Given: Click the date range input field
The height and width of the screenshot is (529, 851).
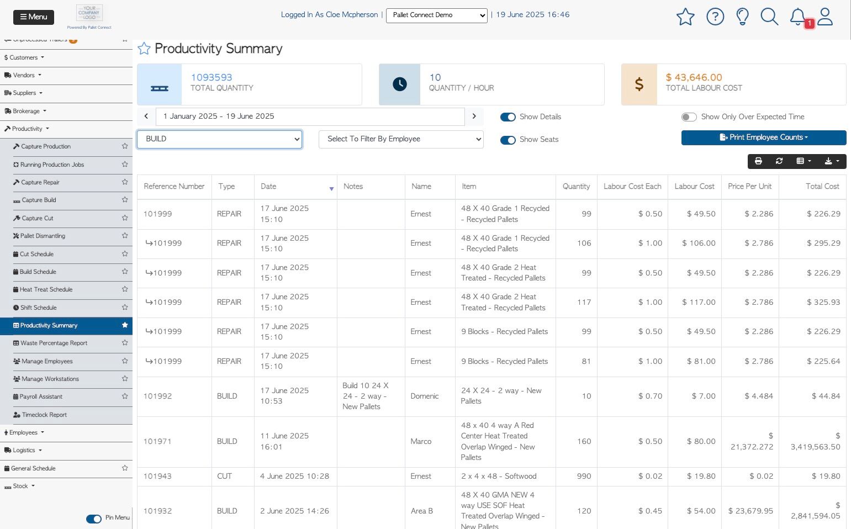Looking at the screenshot, I should point(310,117).
